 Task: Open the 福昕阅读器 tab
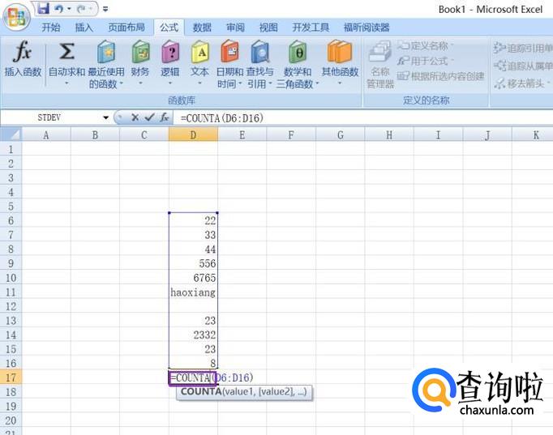(x=367, y=27)
